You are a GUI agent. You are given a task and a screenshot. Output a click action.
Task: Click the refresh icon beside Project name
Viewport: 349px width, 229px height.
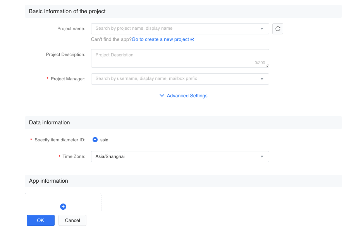[278, 29]
